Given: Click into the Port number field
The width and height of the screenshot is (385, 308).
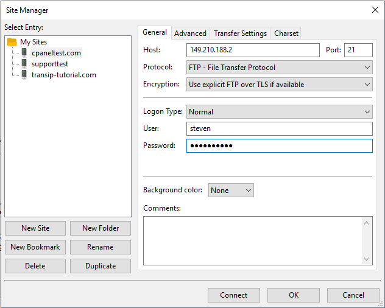Looking at the screenshot, I should (358, 50).
